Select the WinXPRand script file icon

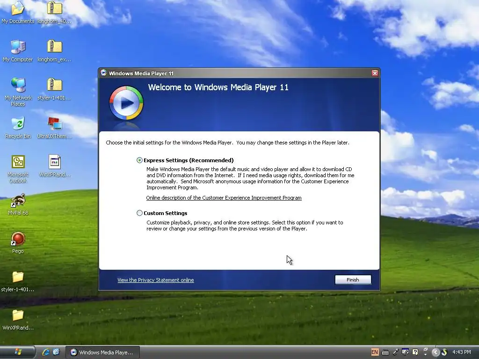[x=54, y=166]
